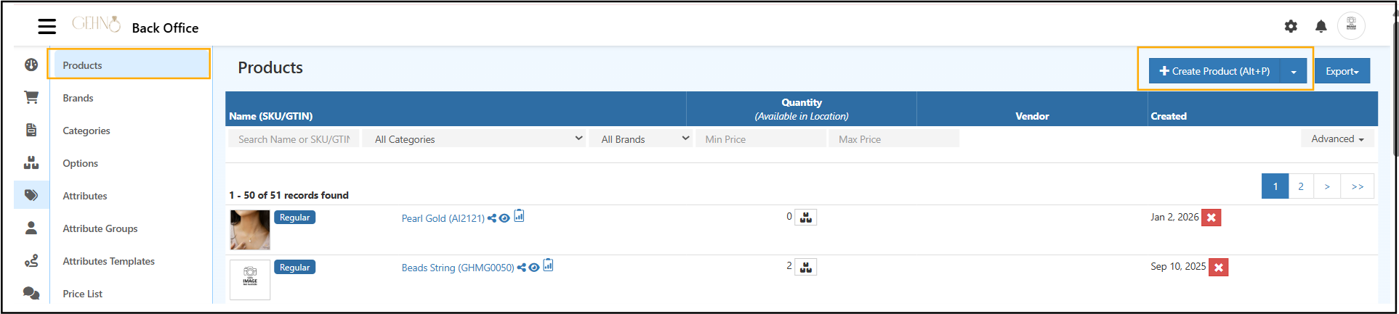Open the settings gear icon
Image resolution: width=1399 pixels, height=314 pixels.
[1291, 26]
